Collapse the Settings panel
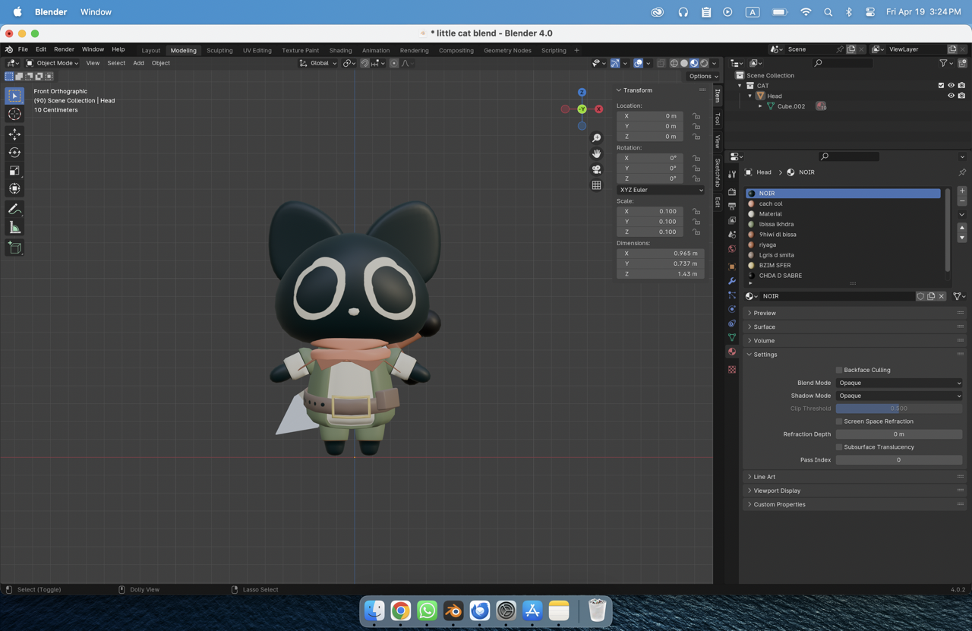 764,355
